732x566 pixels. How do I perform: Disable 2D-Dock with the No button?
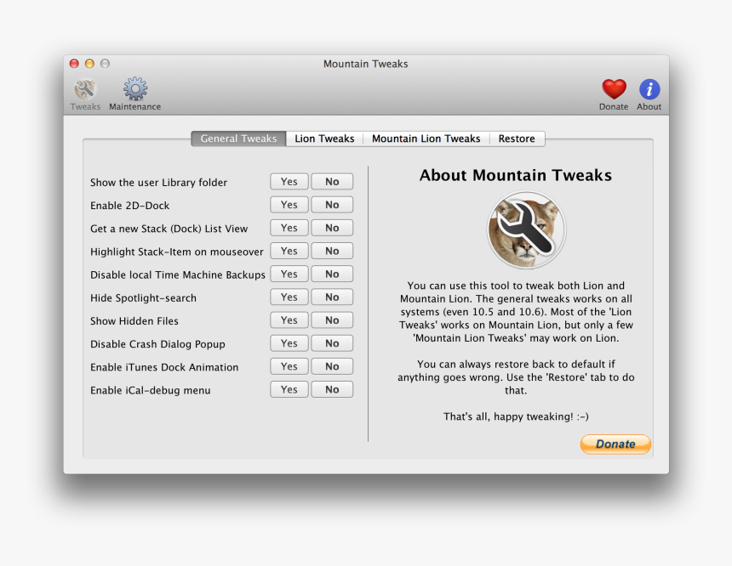[x=332, y=204]
